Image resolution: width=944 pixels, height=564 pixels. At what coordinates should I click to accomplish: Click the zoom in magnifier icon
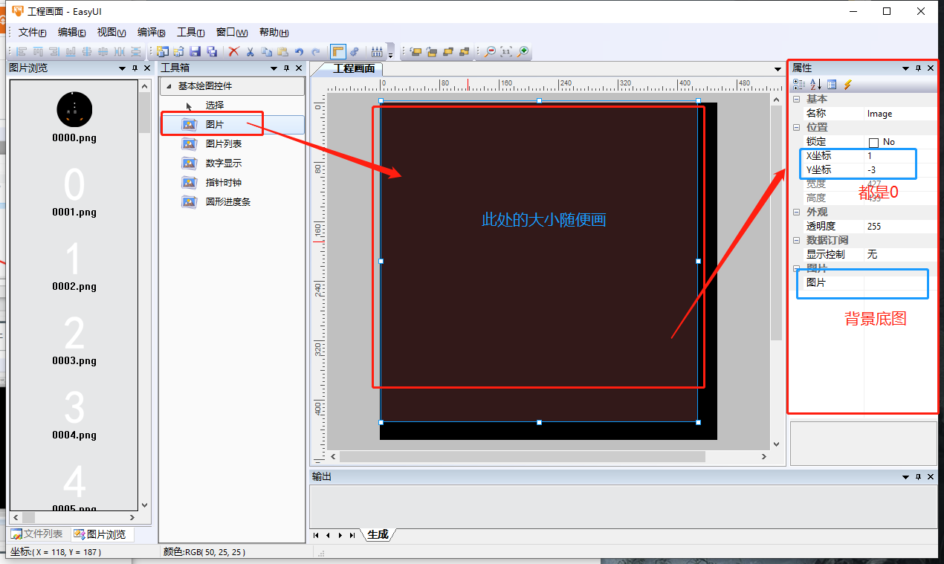(x=523, y=52)
